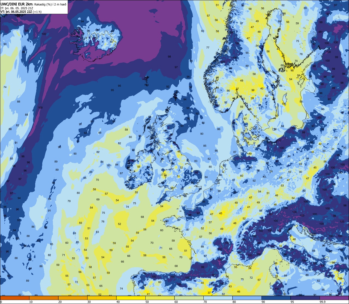
Task: Select the legend swatch between 60 and 70
Action: tap(189, 298)
